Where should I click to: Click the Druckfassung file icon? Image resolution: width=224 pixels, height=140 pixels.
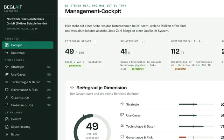pyautogui.click(x=7, y=127)
